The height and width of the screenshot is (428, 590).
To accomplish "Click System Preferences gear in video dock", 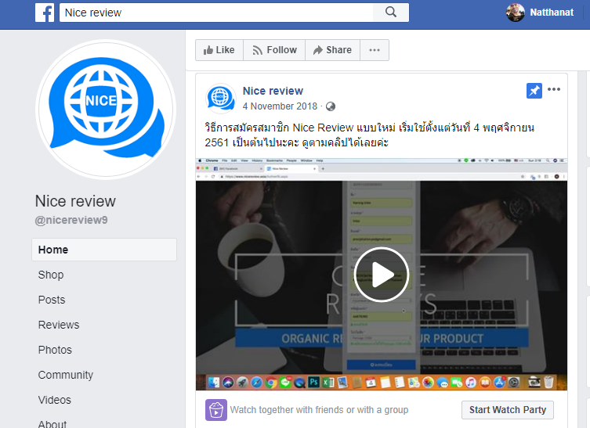I will click(514, 383).
